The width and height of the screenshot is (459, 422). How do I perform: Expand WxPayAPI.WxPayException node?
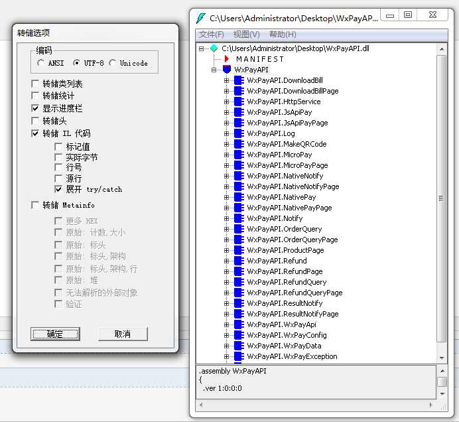(226, 356)
